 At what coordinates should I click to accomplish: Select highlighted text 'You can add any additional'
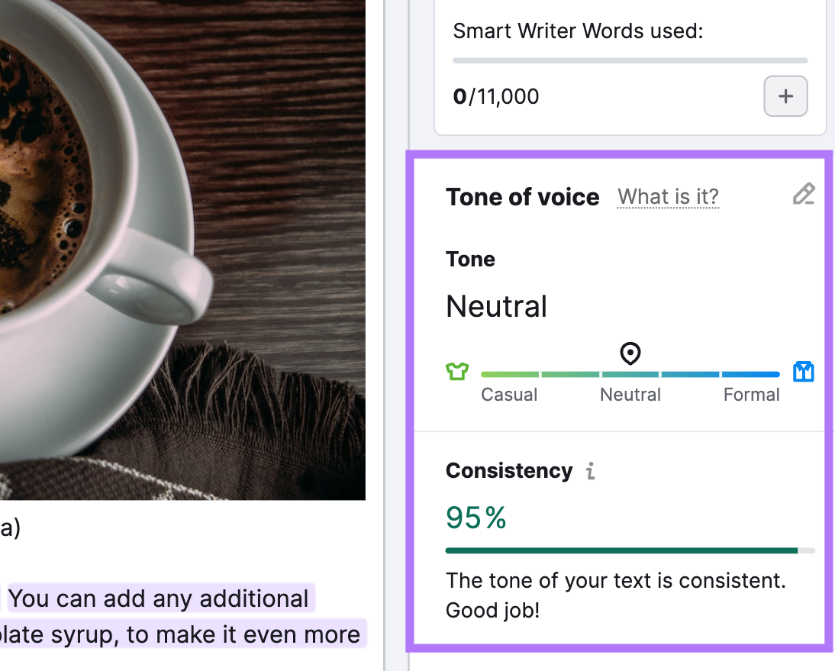click(160, 598)
